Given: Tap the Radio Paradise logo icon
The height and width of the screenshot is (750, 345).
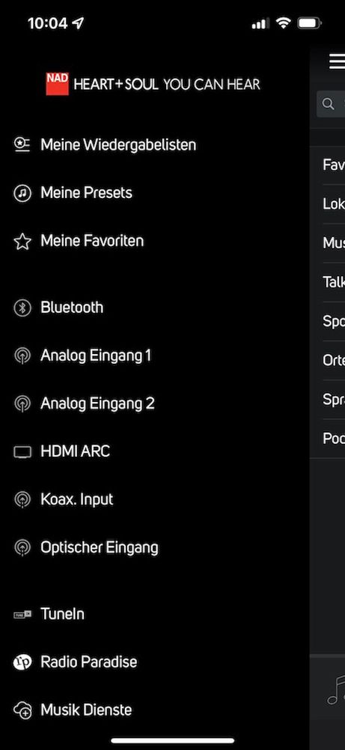Looking at the screenshot, I should tap(22, 662).
